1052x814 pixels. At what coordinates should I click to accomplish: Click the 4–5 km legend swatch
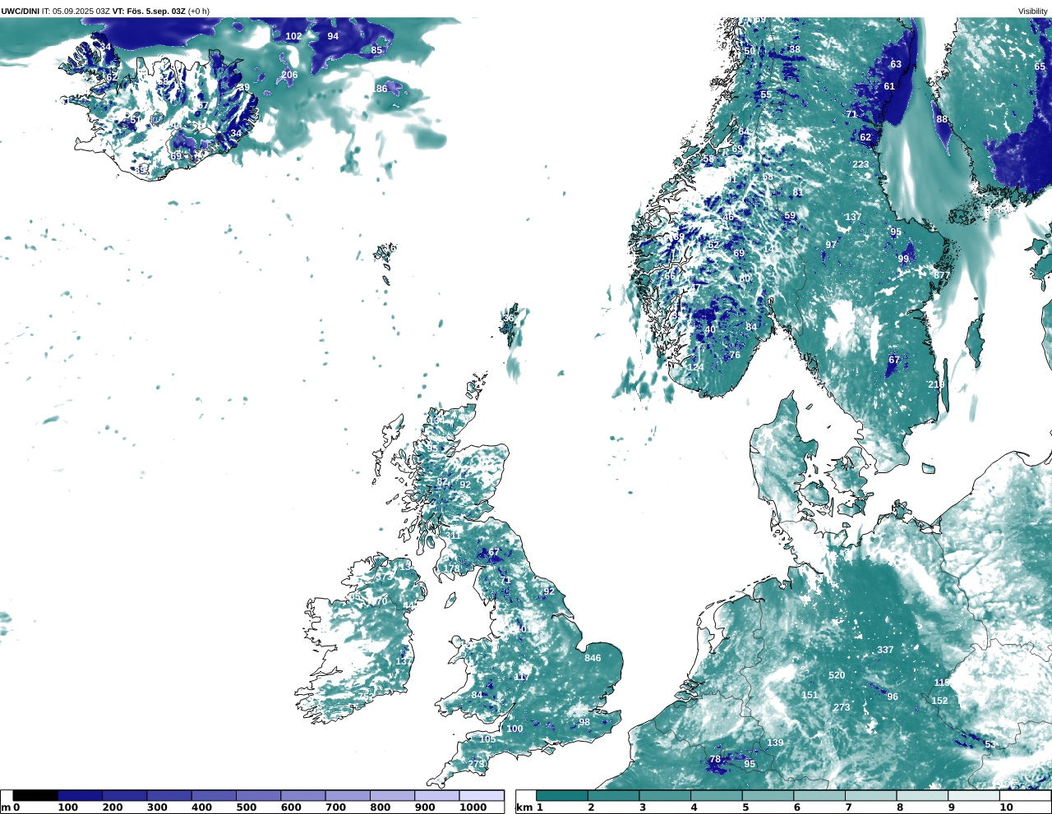[716, 795]
